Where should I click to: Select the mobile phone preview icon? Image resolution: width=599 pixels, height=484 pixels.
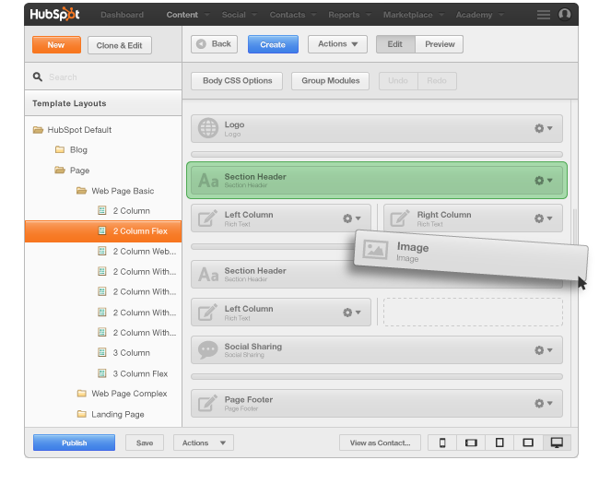[442, 443]
